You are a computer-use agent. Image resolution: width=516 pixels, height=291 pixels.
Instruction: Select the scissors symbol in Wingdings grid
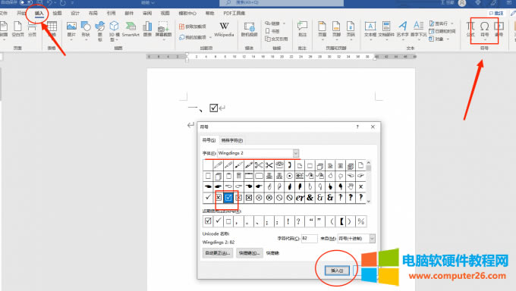click(x=259, y=165)
